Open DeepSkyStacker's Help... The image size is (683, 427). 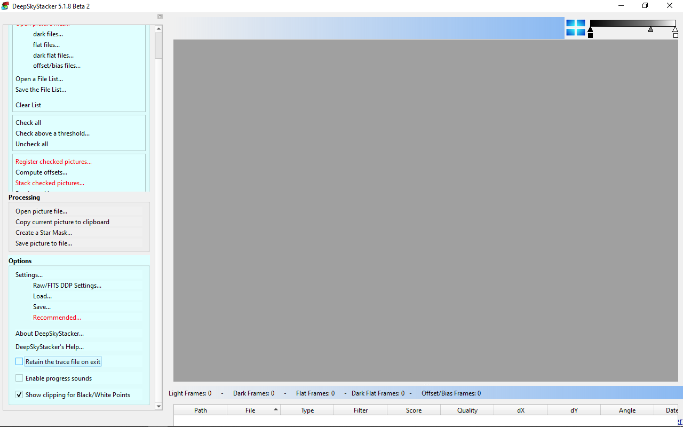50,347
